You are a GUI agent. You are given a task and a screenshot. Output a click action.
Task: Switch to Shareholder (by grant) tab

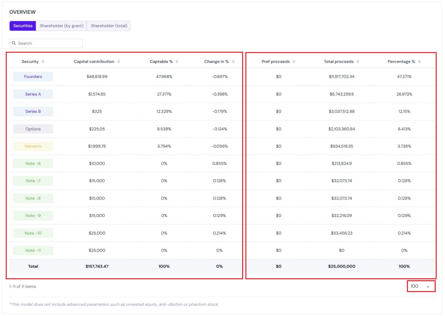click(62, 26)
